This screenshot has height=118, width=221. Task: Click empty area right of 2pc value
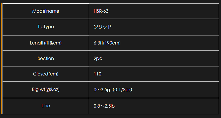(x=161, y=59)
